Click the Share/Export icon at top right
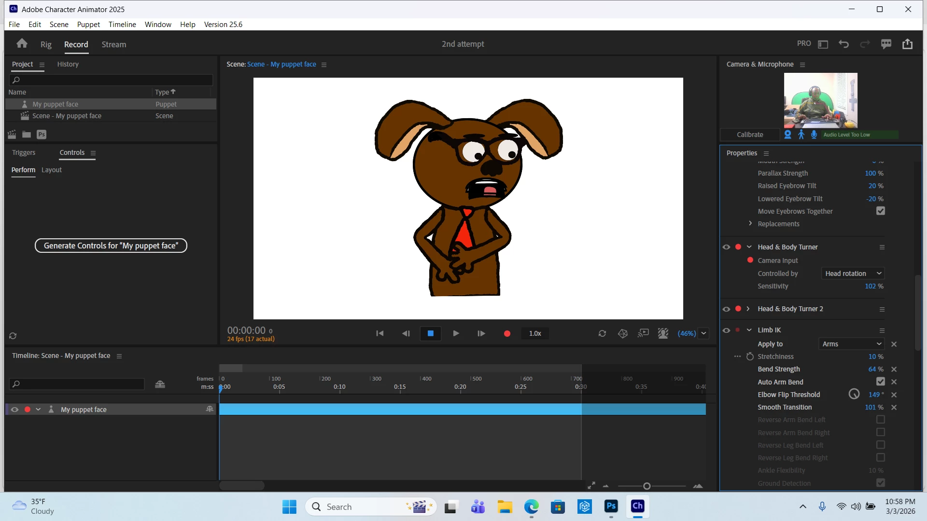 coord(907,44)
